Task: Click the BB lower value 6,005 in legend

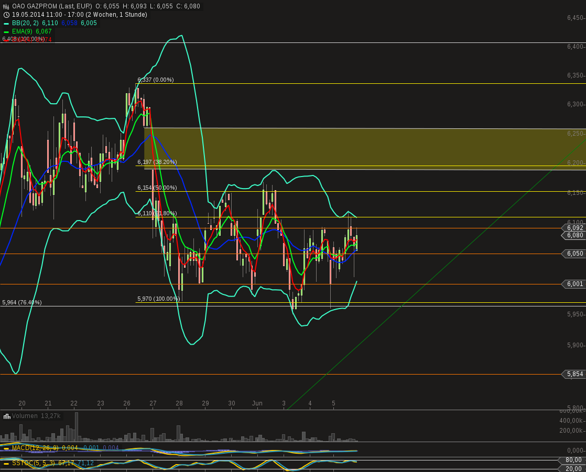Action: pos(89,23)
